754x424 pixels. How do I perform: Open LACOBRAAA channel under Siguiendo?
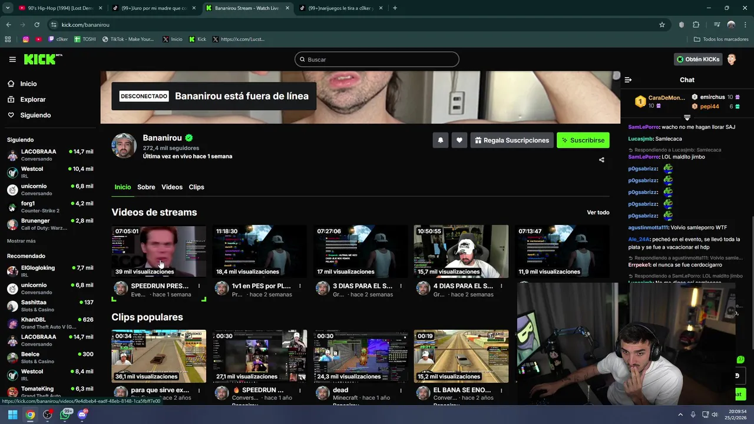coord(50,155)
